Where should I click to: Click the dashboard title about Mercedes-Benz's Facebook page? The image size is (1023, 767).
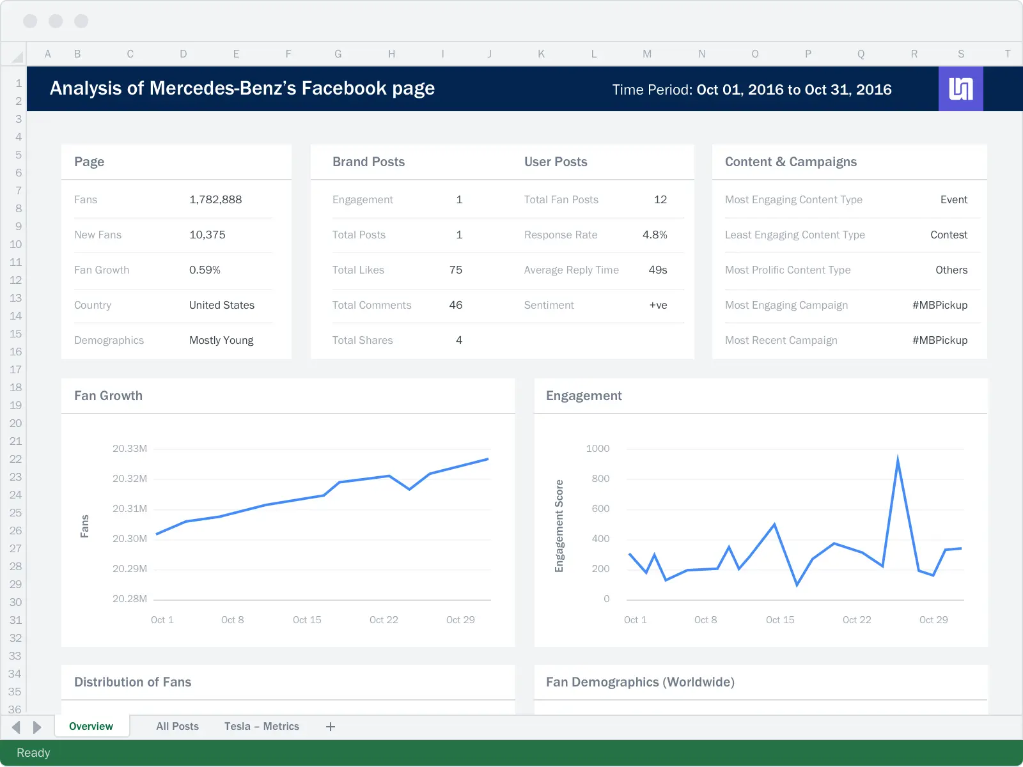point(242,88)
